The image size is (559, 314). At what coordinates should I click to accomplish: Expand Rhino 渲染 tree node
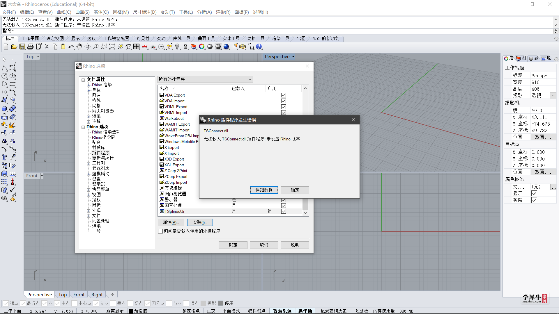[89, 85]
